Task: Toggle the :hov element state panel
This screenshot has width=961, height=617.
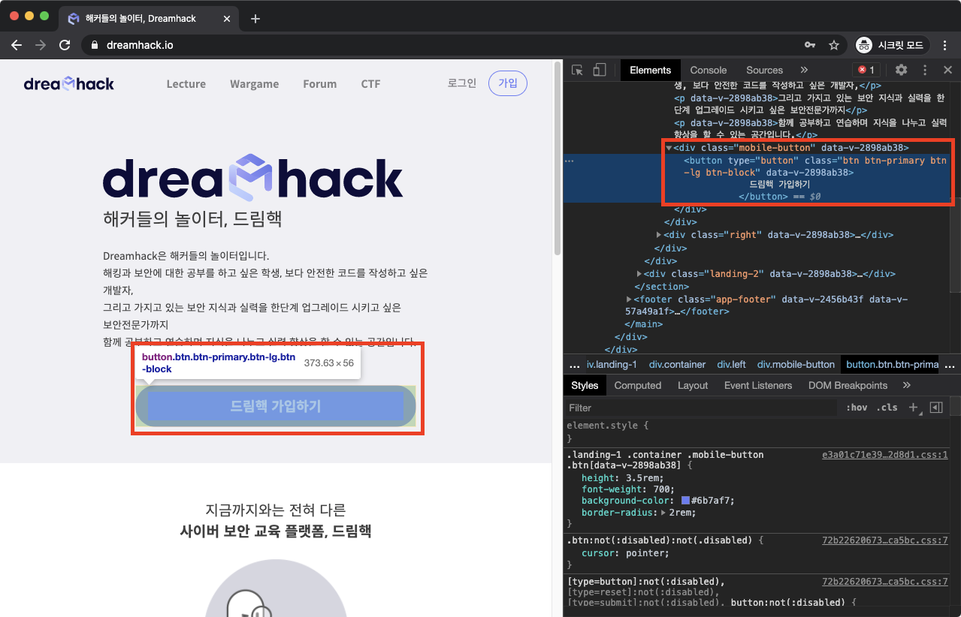Action: click(857, 408)
